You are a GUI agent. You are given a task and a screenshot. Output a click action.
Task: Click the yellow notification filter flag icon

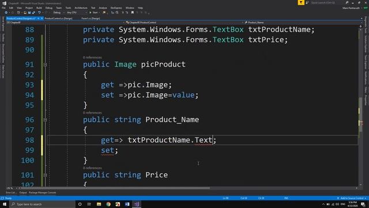(301, 2)
